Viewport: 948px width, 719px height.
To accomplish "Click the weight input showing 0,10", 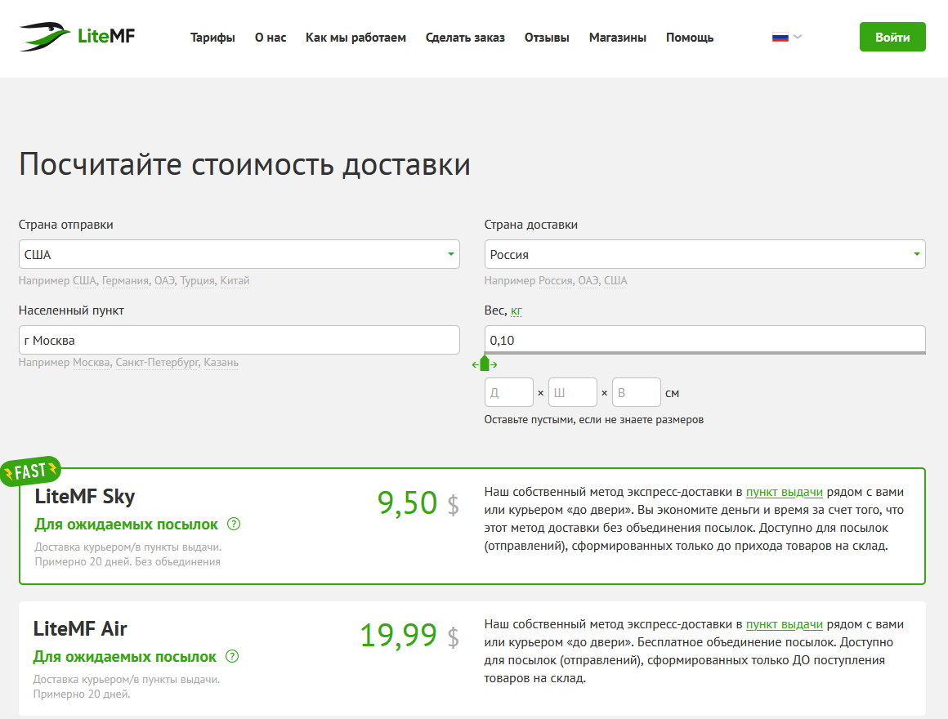I will [704, 340].
